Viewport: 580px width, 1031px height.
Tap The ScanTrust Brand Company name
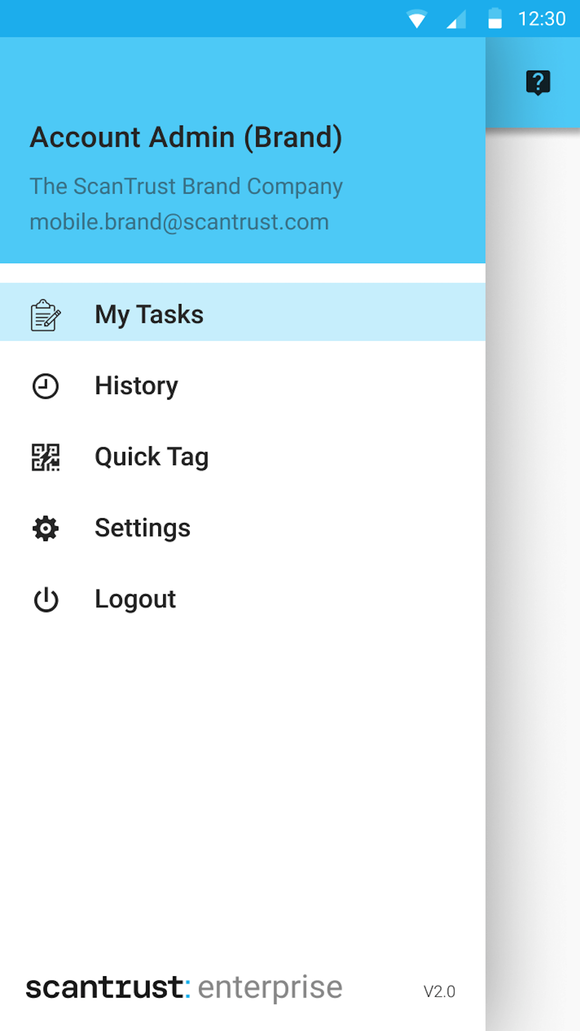tap(186, 187)
